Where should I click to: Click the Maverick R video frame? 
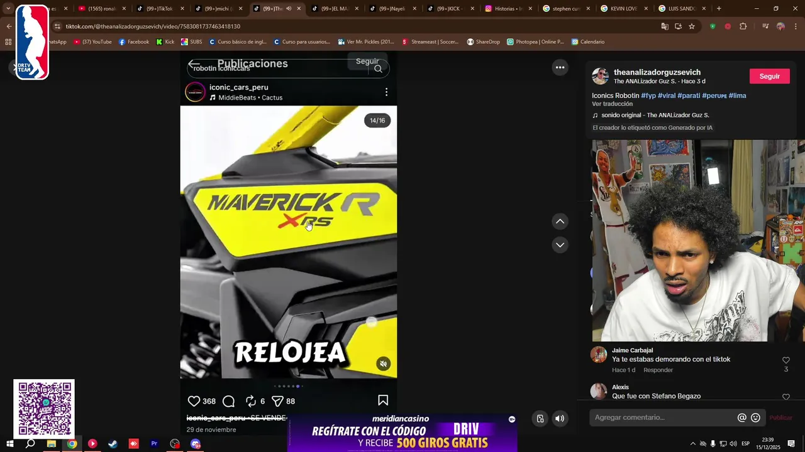[289, 242]
